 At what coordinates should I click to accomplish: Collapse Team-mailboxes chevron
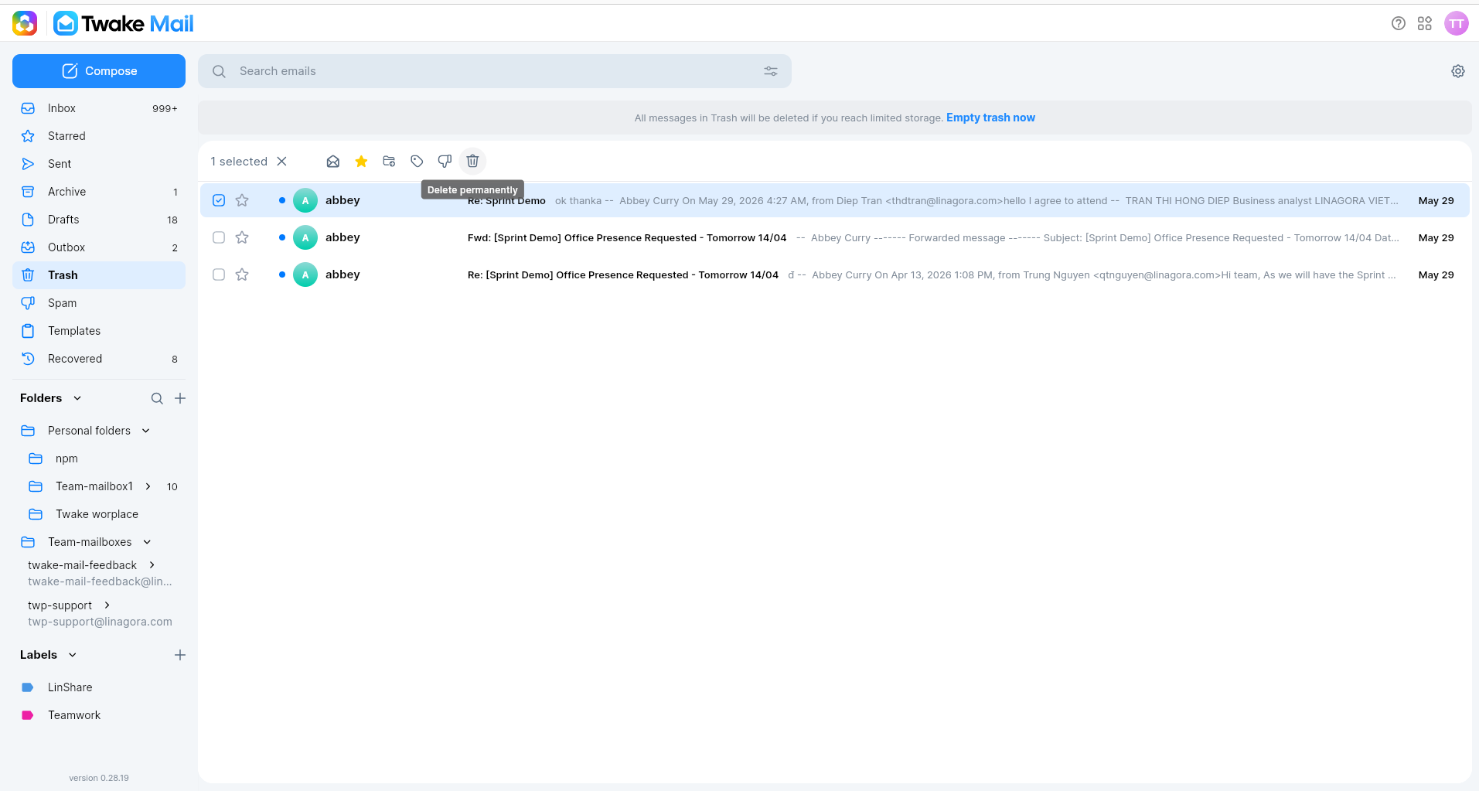tap(147, 542)
